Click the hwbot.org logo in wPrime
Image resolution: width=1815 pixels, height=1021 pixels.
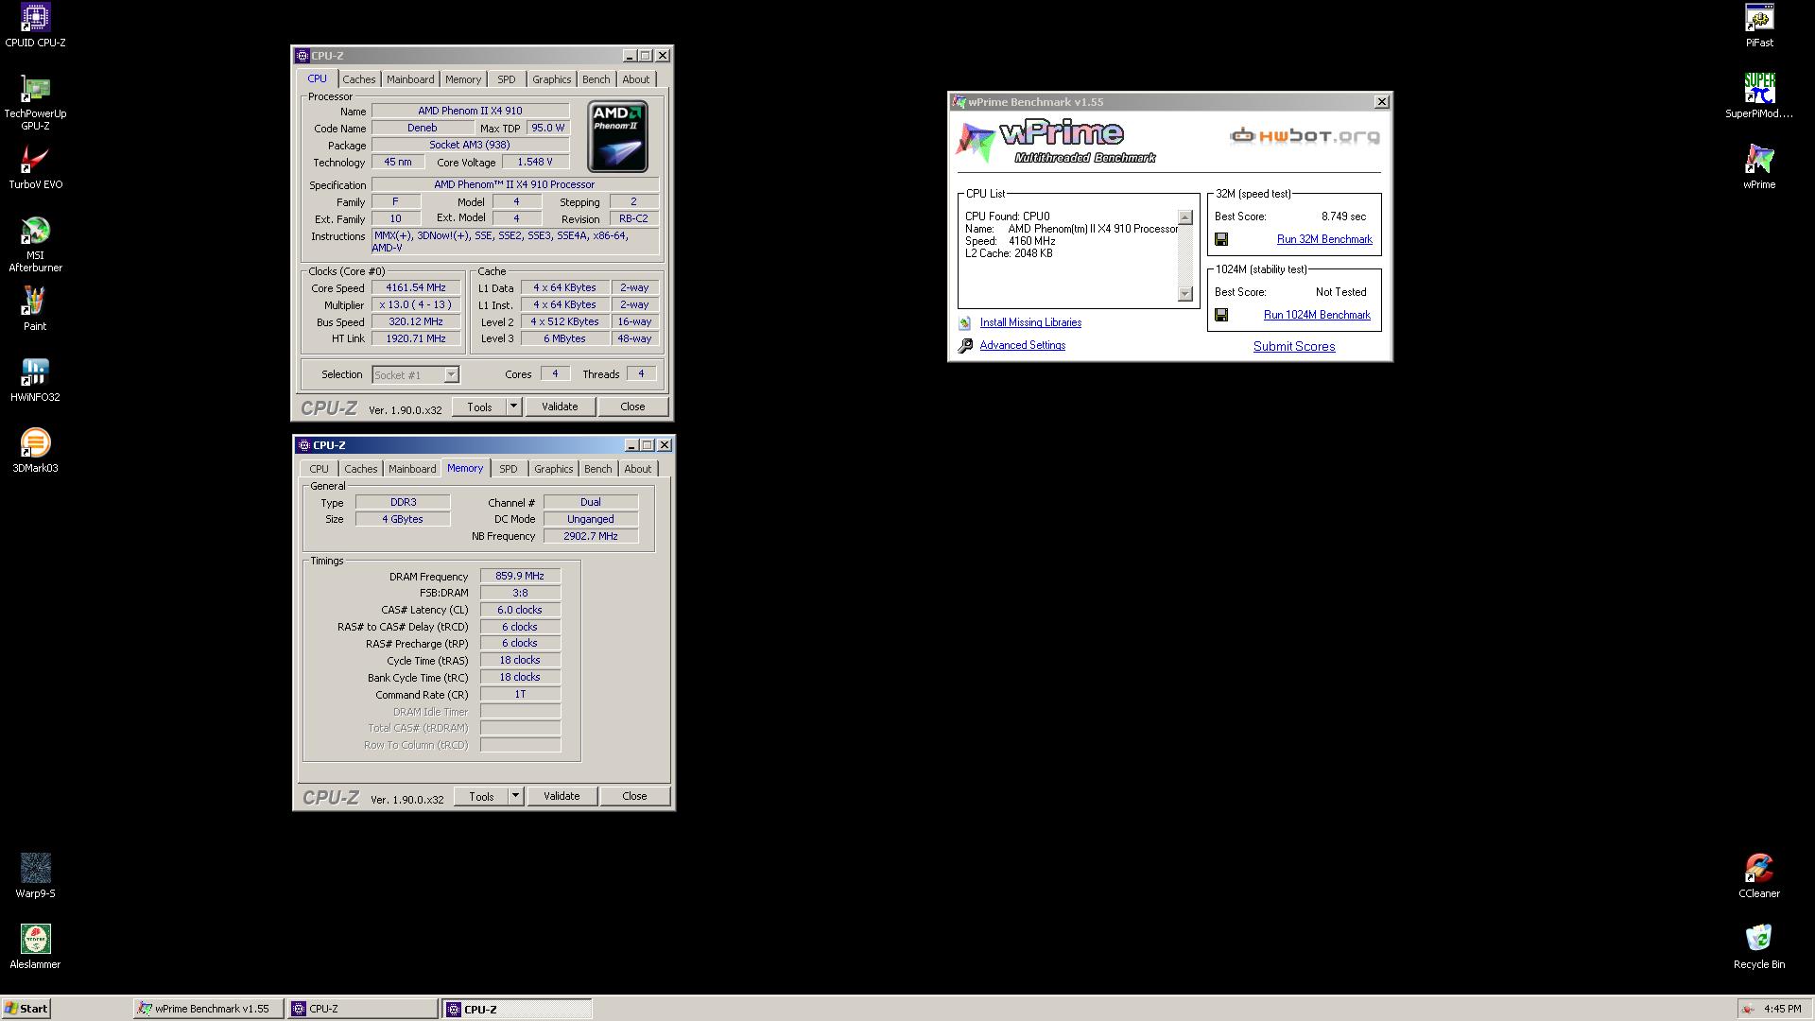tap(1305, 136)
